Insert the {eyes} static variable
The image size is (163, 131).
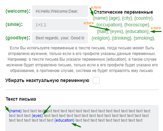(x=117, y=31)
